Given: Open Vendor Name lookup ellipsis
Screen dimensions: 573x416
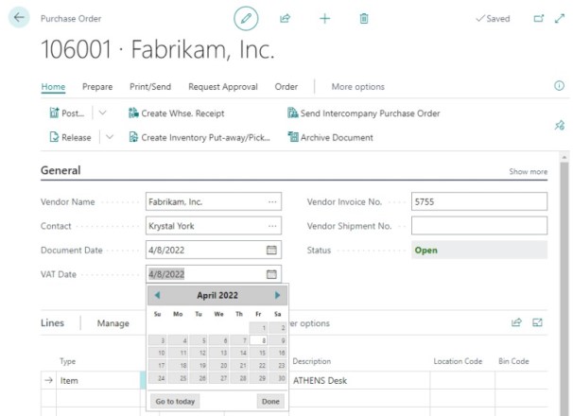Looking at the screenshot, I should [x=272, y=201].
